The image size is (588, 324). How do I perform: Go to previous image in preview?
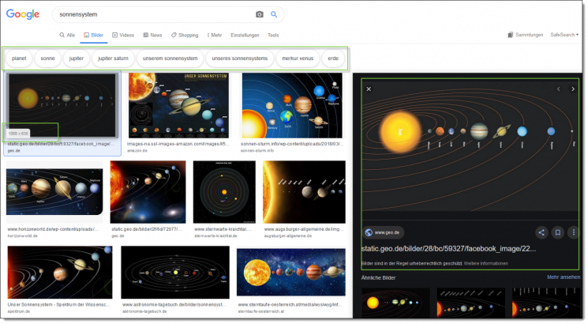pos(558,89)
